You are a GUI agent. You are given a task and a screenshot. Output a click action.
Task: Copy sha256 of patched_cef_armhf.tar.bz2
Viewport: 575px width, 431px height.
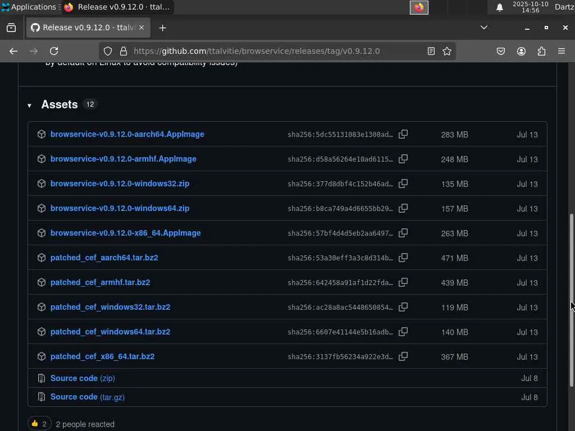click(x=403, y=282)
